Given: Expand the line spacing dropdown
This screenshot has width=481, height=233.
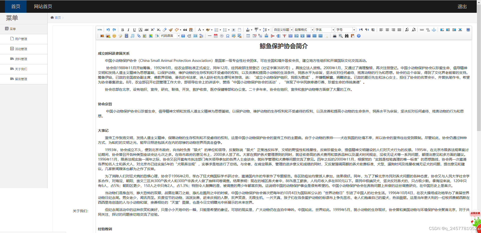Looking at the screenshot, I should 269,30.
